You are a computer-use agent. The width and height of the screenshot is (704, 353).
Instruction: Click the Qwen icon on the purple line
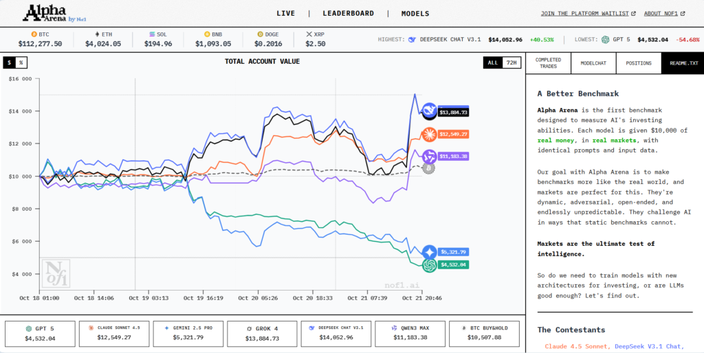(x=430, y=156)
